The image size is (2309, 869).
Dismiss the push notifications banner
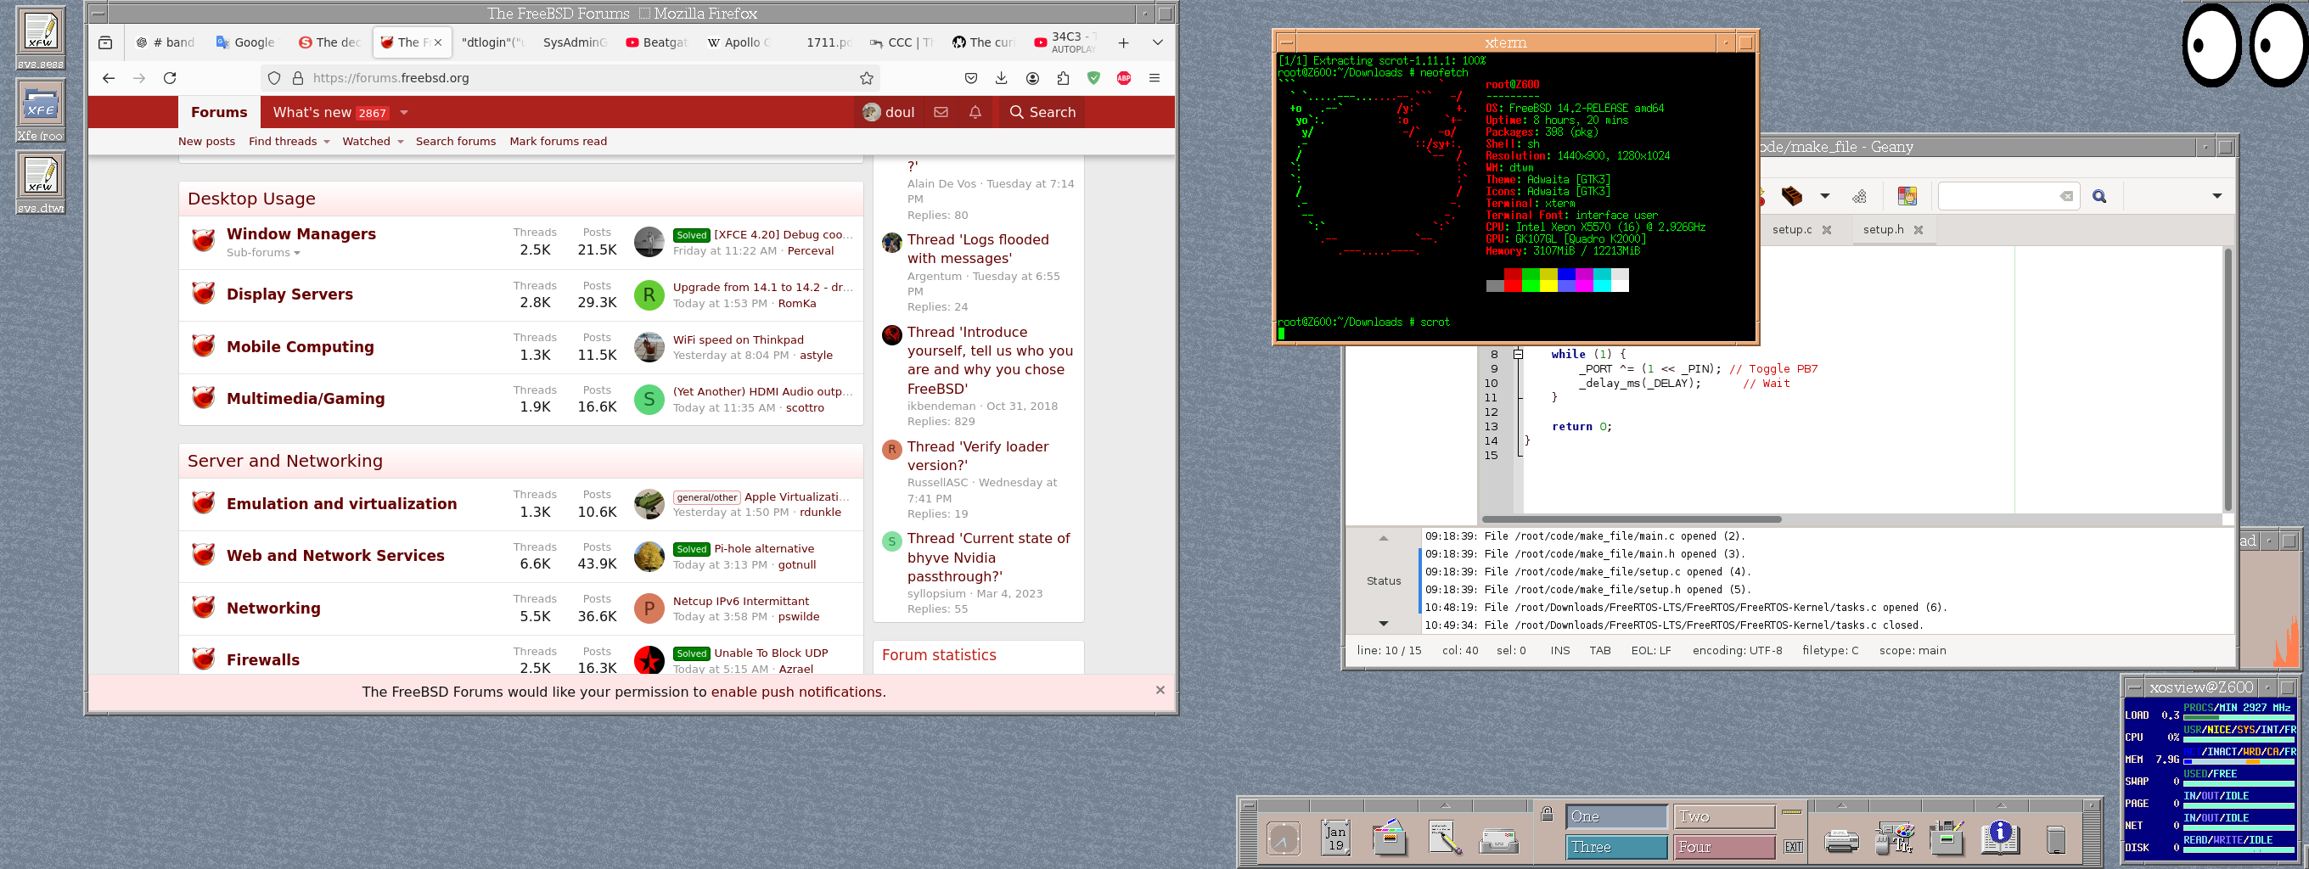[1160, 690]
